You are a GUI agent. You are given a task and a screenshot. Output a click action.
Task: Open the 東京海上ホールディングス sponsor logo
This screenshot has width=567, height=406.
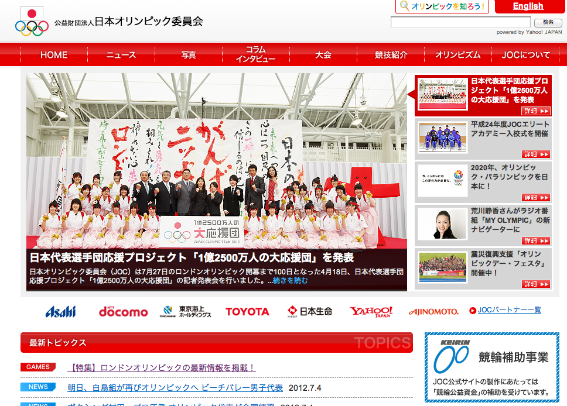click(x=186, y=311)
